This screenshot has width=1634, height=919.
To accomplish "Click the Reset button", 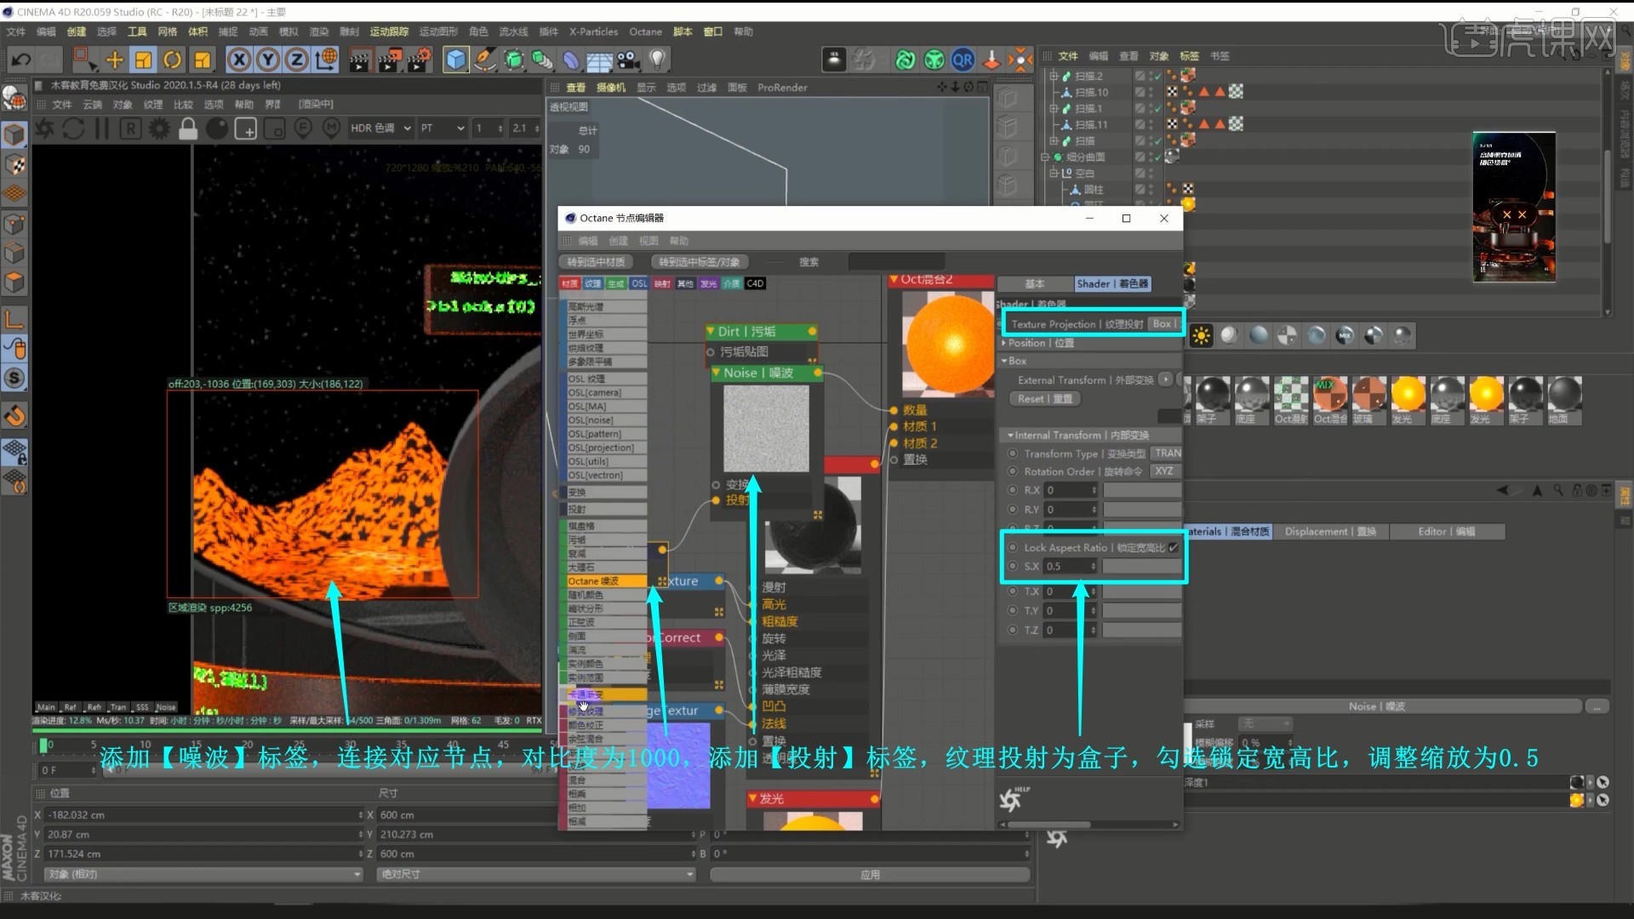I will 1044,399.
